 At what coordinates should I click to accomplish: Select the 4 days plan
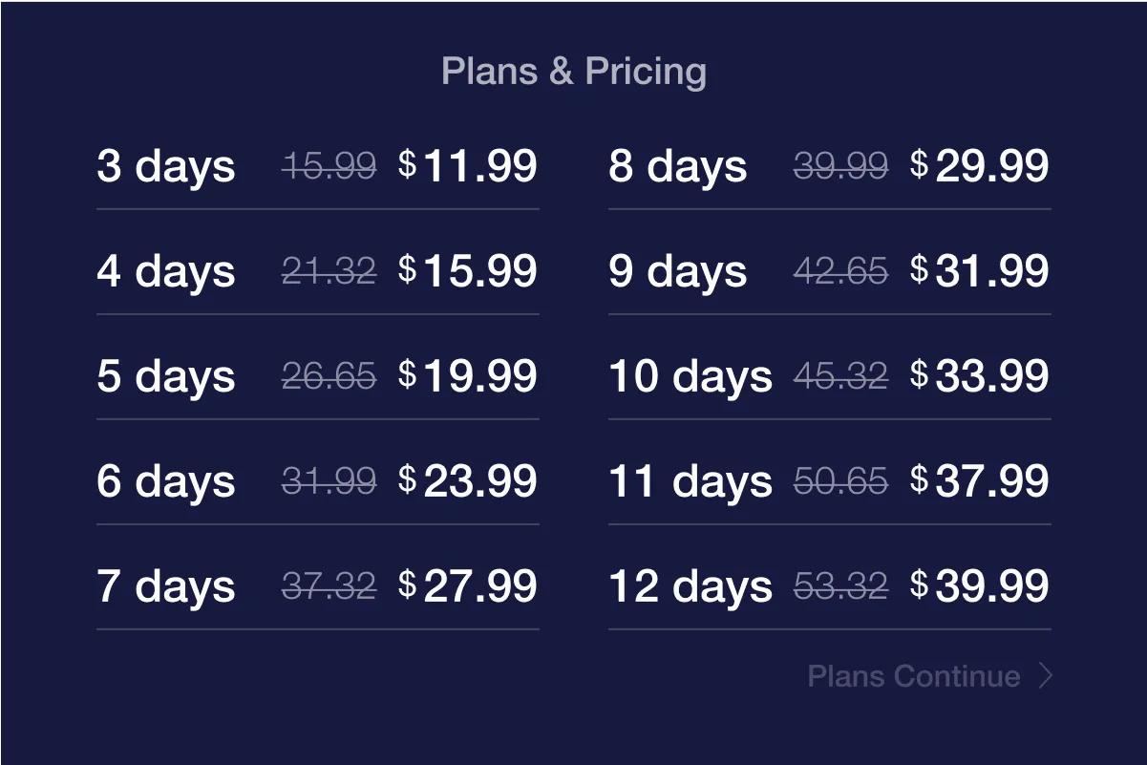(317, 271)
